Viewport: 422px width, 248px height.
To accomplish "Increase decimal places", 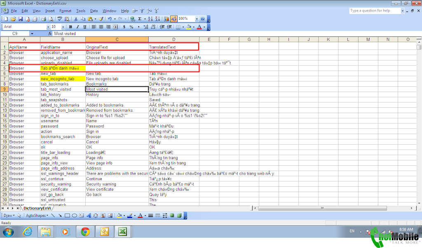I will click(145, 27).
